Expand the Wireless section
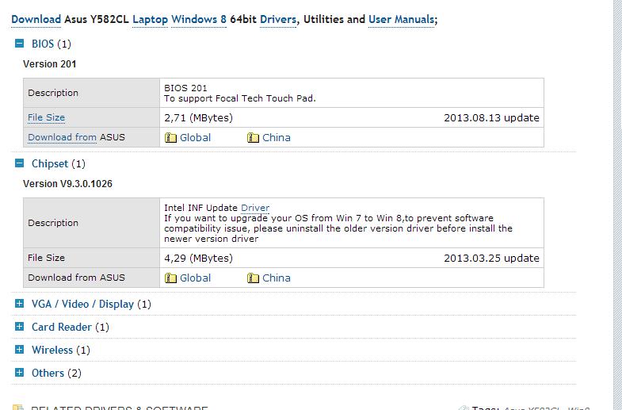 (x=20, y=350)
